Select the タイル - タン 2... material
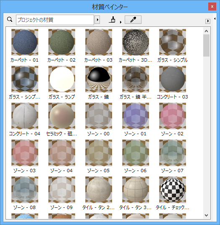 coord(99,190)
